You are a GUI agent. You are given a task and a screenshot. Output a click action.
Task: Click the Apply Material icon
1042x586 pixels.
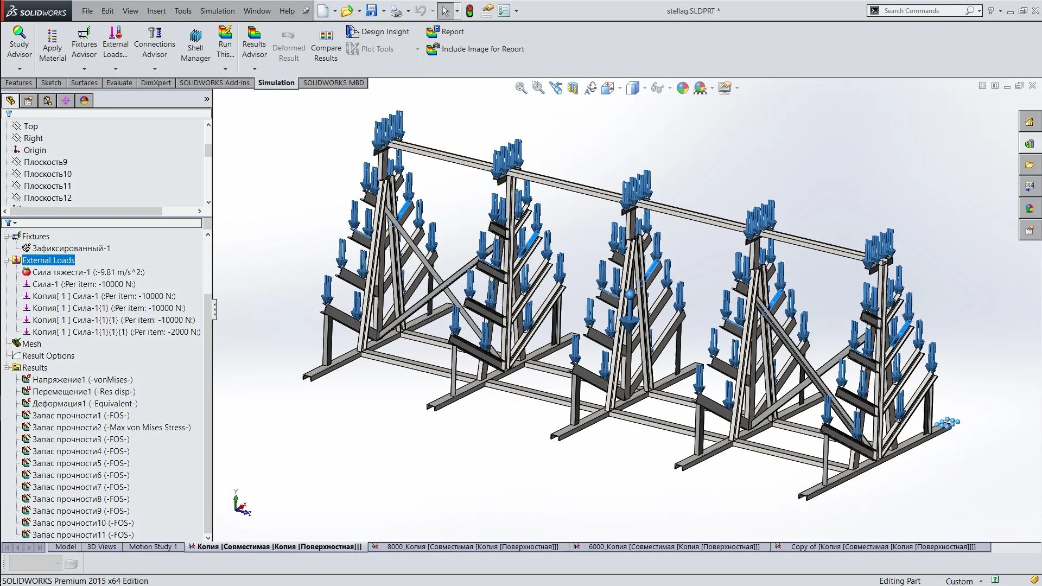52,37
